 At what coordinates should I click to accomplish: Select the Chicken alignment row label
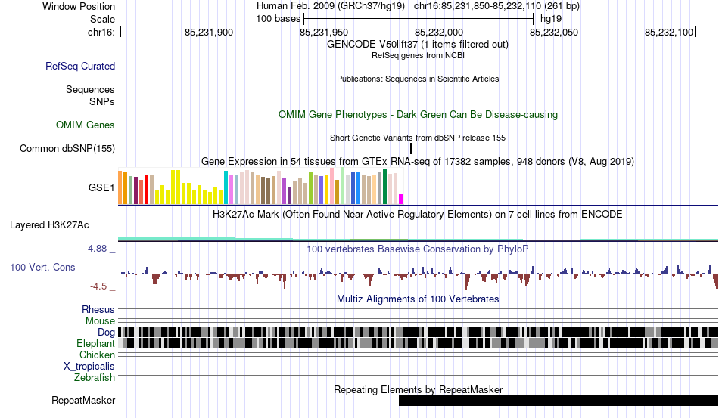pos(97,355)
